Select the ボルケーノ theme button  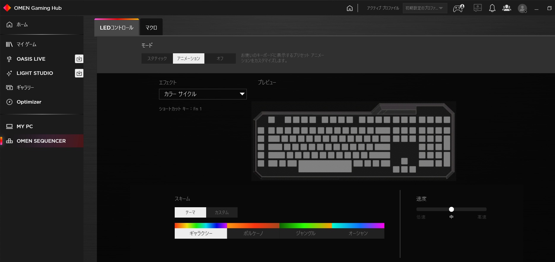coord(253,233)
